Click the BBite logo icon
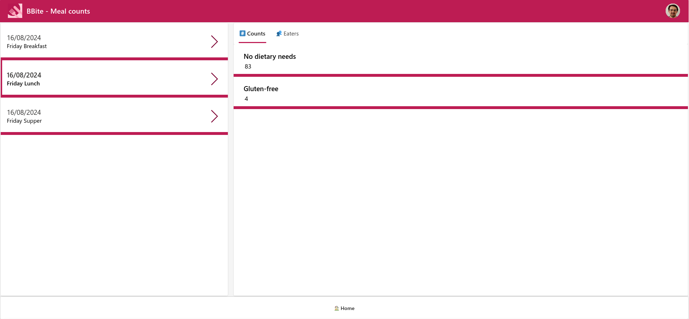Image resolution: width=689 pixels, height=319 pixels. (15, 11)
